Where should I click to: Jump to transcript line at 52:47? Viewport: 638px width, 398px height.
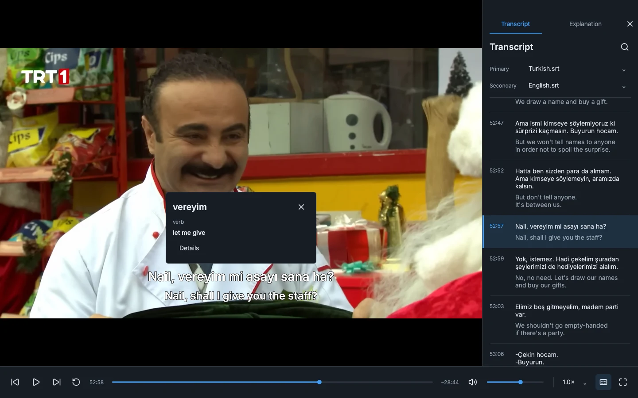coord(560,136)
